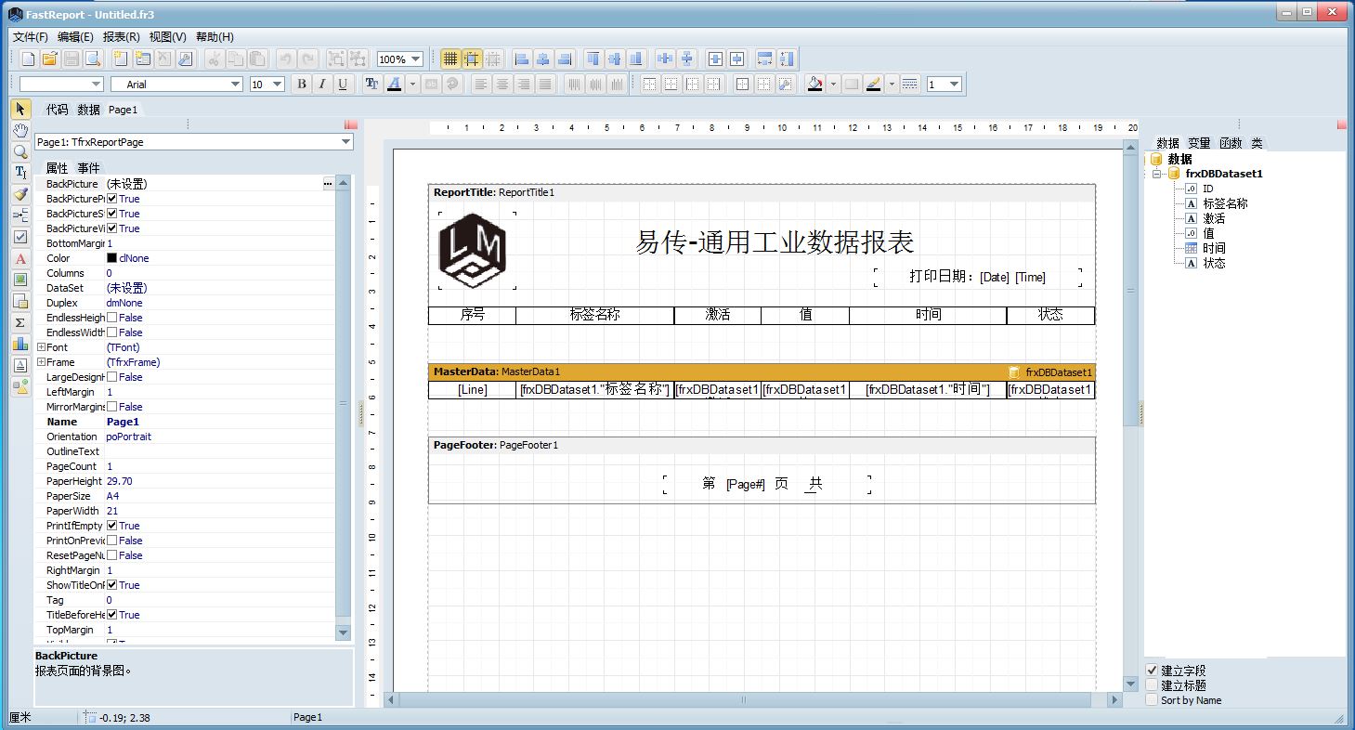Expand the Font property node
This screenshot has width=1355, height=730.
41,347
